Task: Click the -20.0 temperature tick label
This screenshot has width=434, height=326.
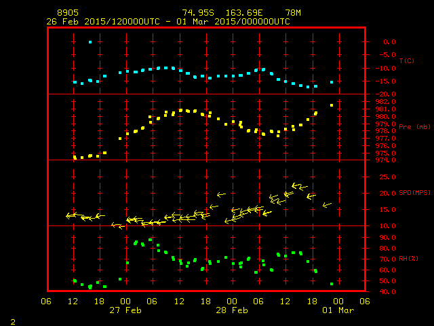Action: 386,94
